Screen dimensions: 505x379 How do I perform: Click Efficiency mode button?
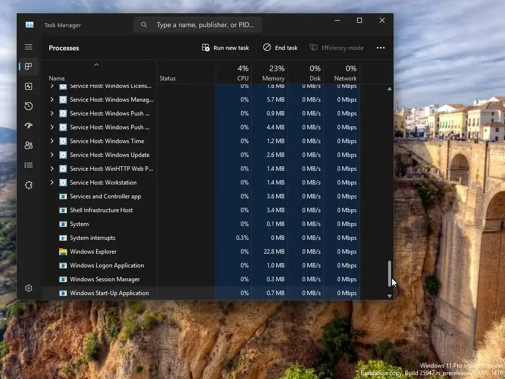[336, 48]
